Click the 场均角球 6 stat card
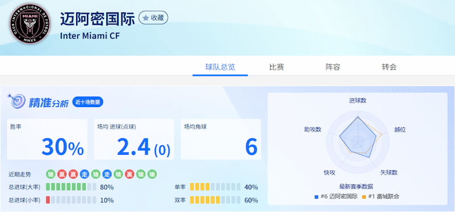455x212 pixels. pyautogui.click(x=221, y=139)
